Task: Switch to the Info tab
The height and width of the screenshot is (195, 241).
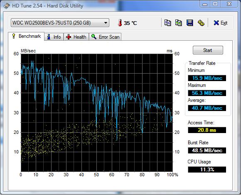Action: point(54,37)
